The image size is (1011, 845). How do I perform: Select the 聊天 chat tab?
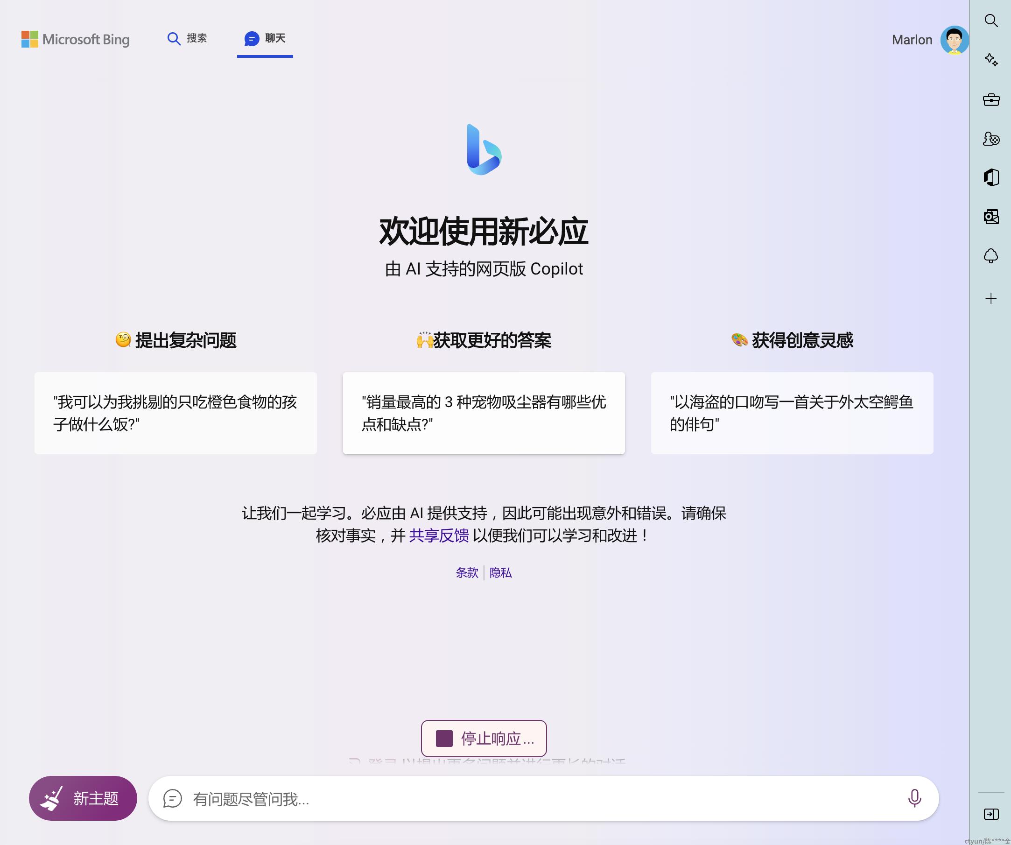click(265, 39)
